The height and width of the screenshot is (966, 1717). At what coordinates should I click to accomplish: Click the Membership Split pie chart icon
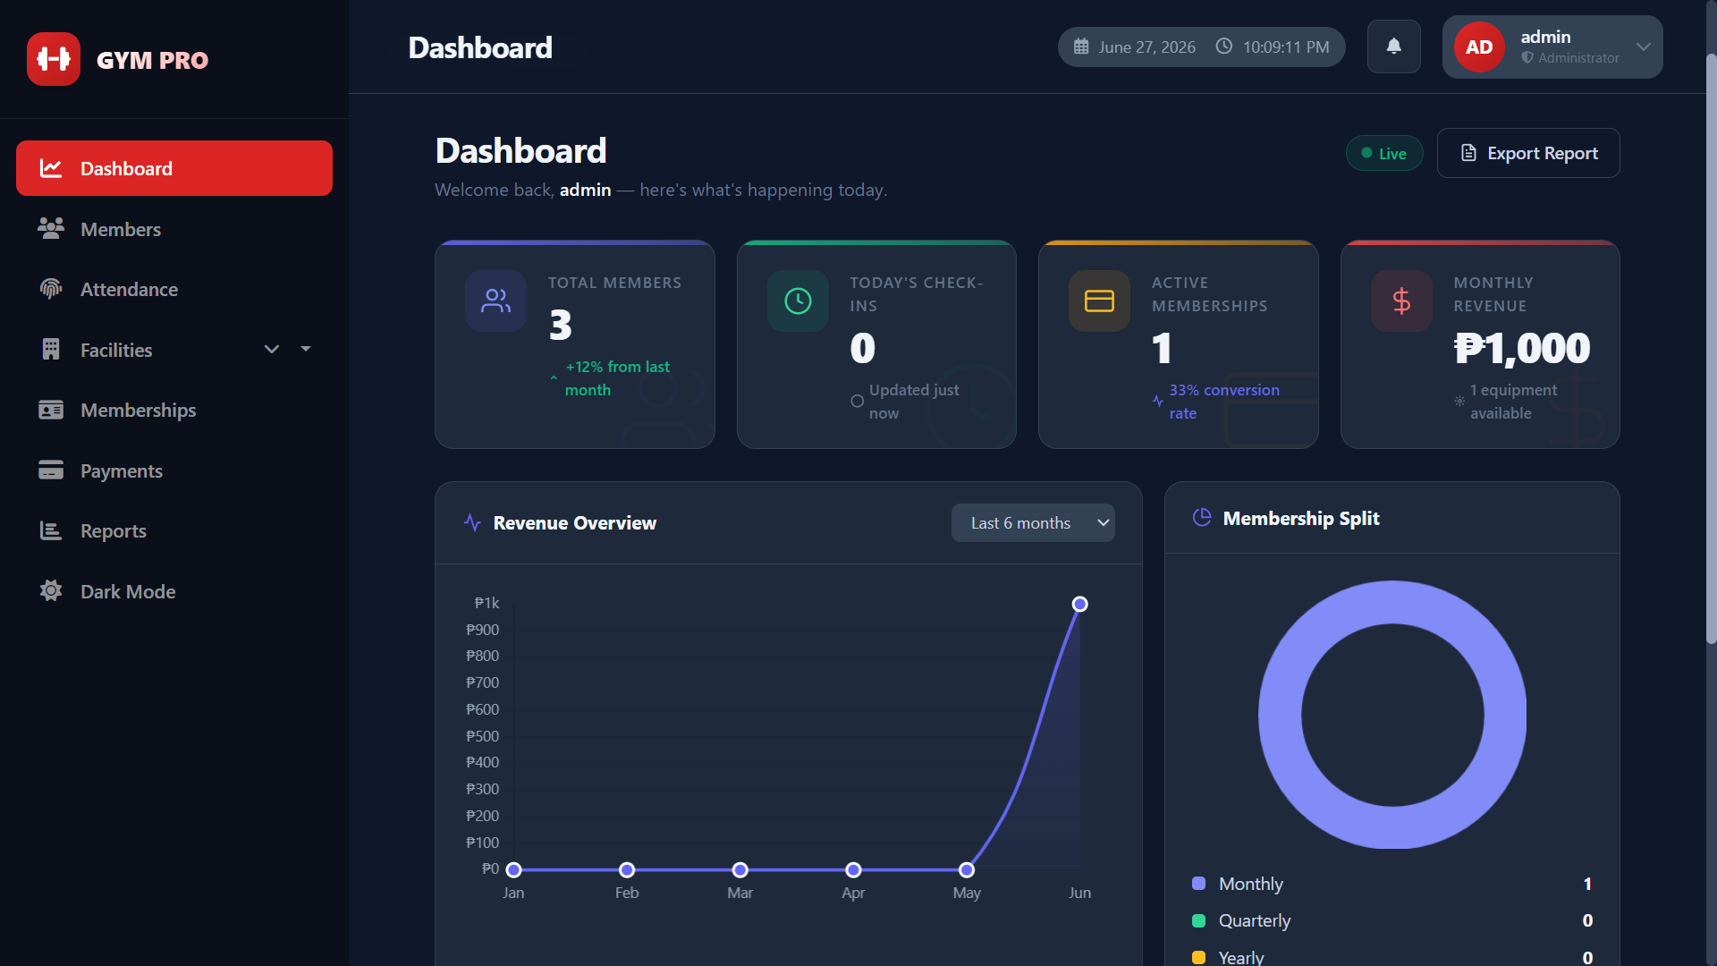click(x=1202, y=518)
